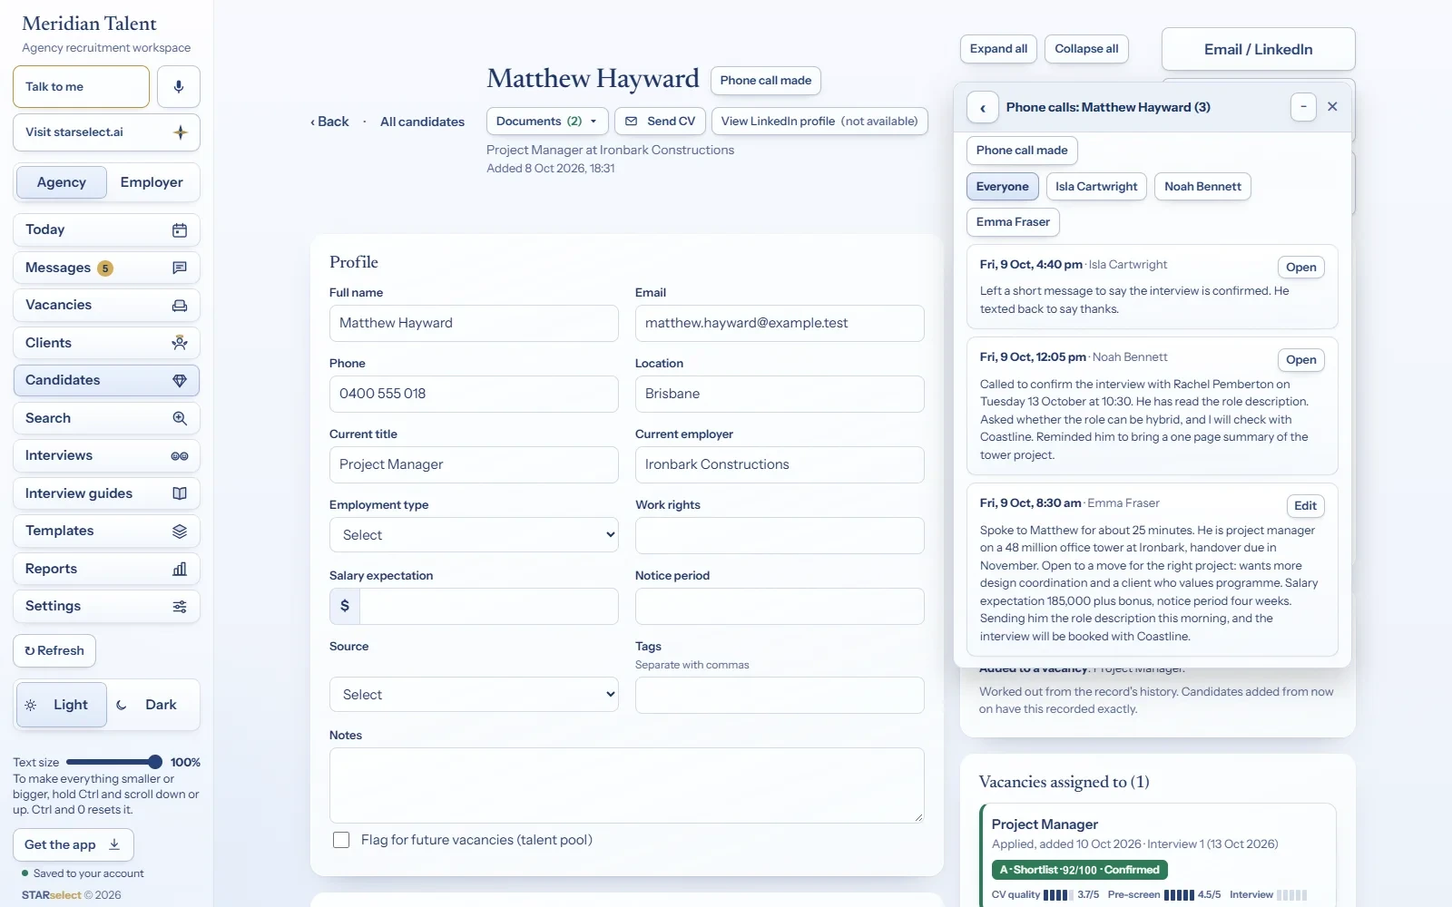Filter calls by Everyone
The width and height of the screenshot is (1452, 907).
(1003, 187)
